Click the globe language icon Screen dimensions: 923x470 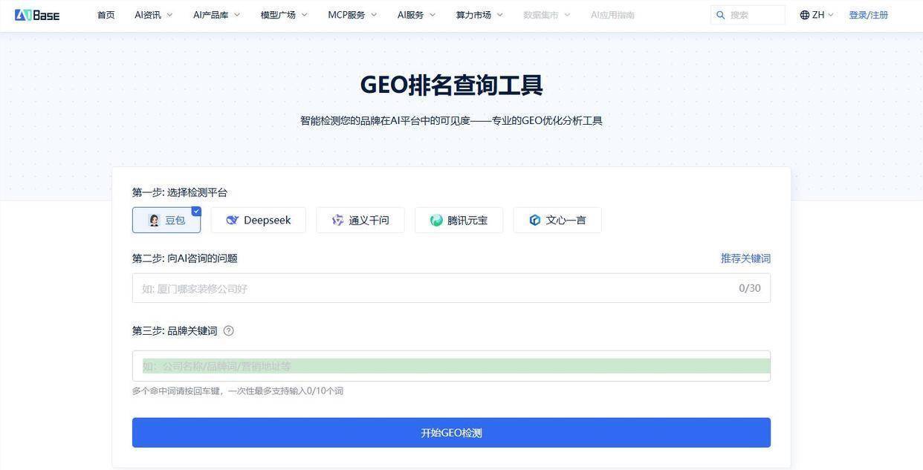[804, 15]
